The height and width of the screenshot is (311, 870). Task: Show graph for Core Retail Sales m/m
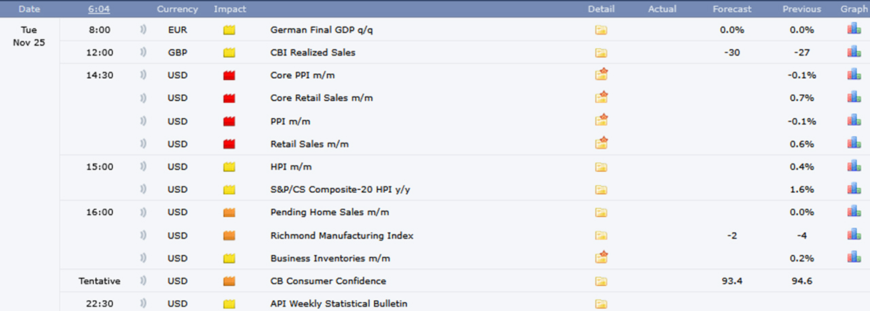tap(854, 97)
